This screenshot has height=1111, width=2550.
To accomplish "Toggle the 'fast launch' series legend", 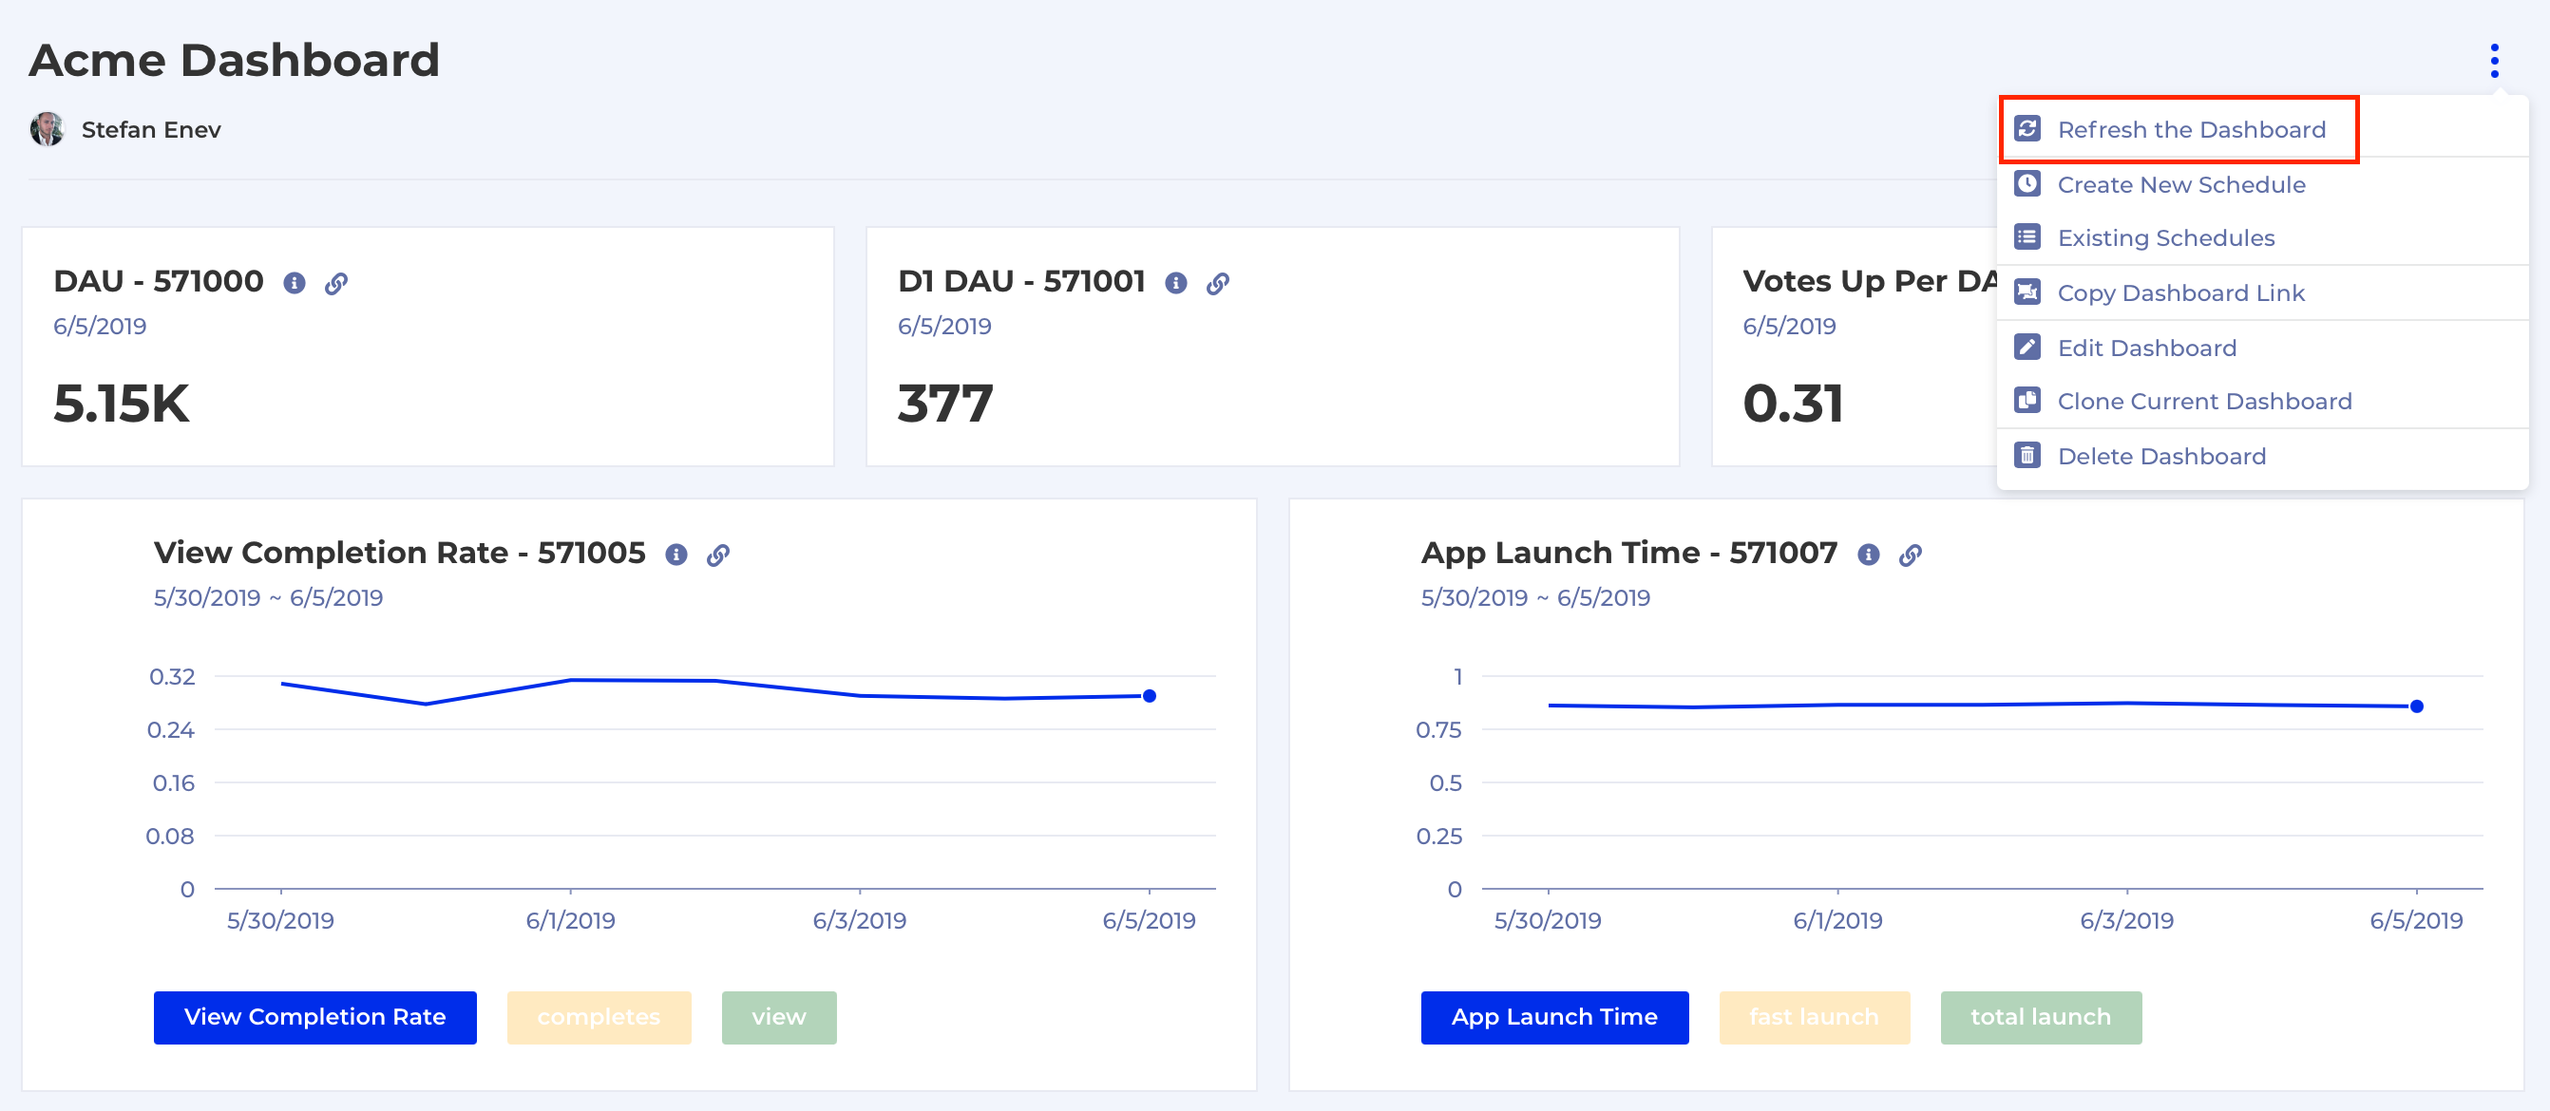I will click(x=1814, y=1017).
